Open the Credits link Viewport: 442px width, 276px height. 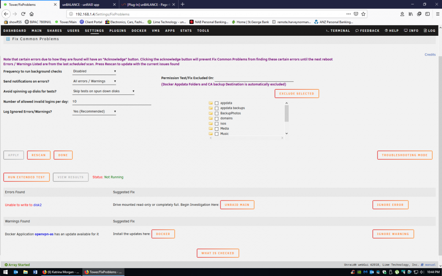click(x=430, y=55)
